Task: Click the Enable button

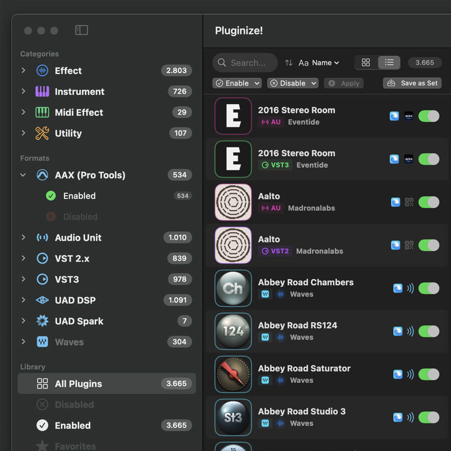Action: click(x=233, y=83)
